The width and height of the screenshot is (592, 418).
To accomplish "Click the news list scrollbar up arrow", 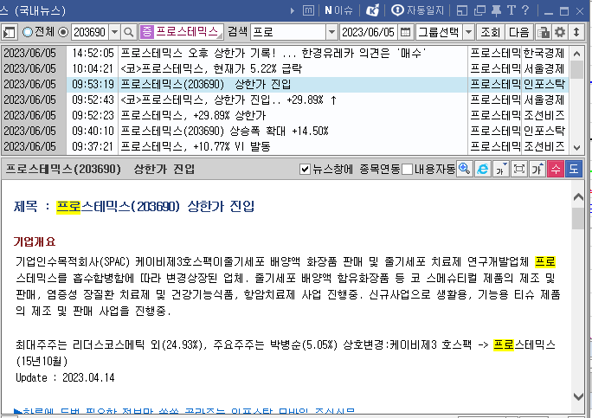I will click(x=576, y=54).
